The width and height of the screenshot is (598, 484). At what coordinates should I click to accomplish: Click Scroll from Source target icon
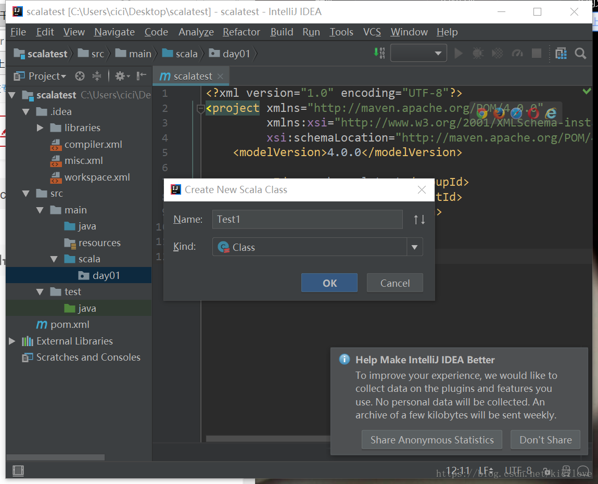80,77
